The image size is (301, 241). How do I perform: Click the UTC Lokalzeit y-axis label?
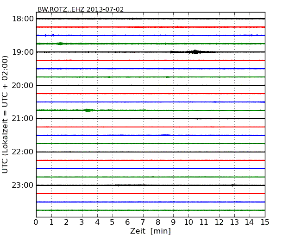tap(5, 114)
